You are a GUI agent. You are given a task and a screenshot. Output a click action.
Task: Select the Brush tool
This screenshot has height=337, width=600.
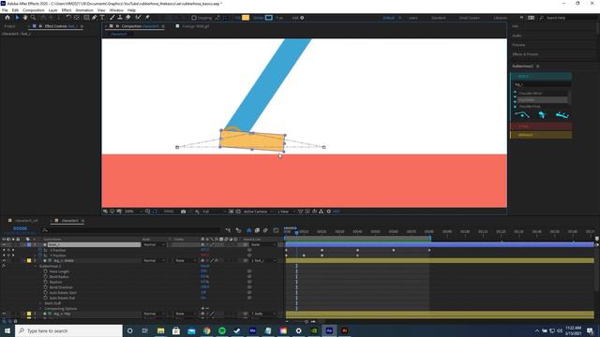pos(112,18)
